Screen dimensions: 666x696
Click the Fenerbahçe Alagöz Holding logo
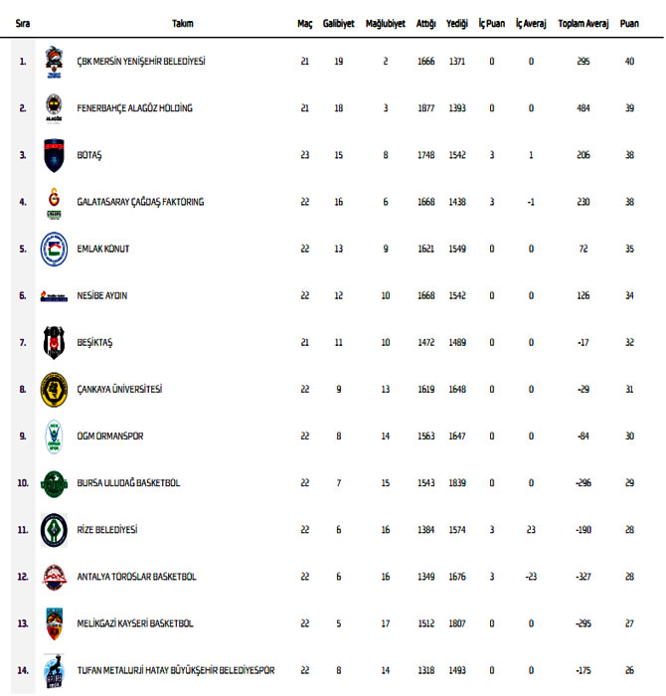point(54,107)
